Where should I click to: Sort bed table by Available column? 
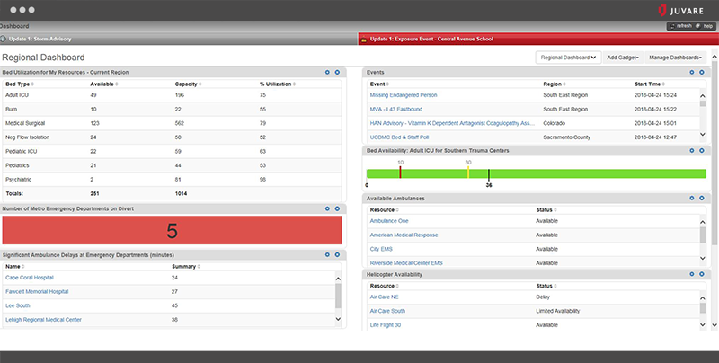pos(104,84)
